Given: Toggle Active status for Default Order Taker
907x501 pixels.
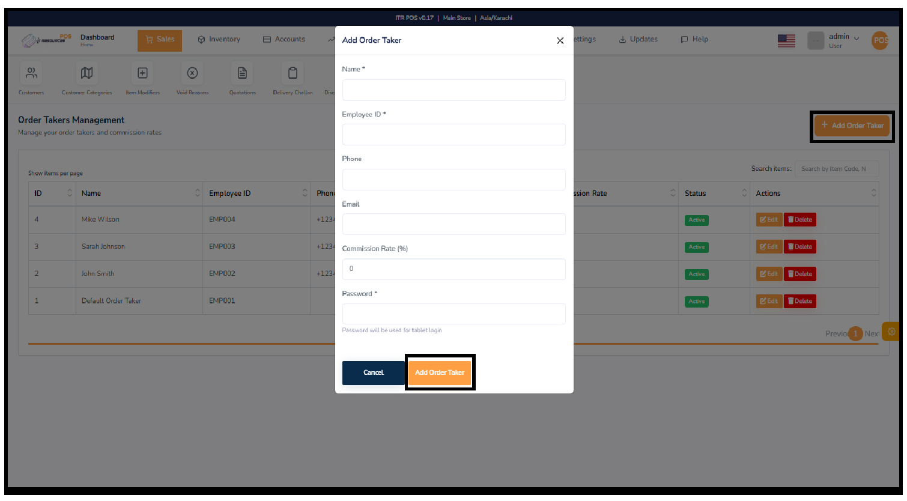Looking at the screenshot, I should [x=696, y=302].
